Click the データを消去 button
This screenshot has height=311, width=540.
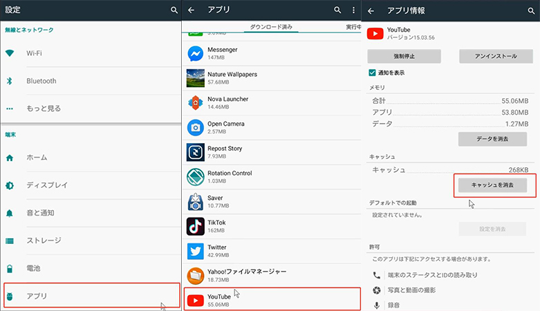click(x=492, y=139)
